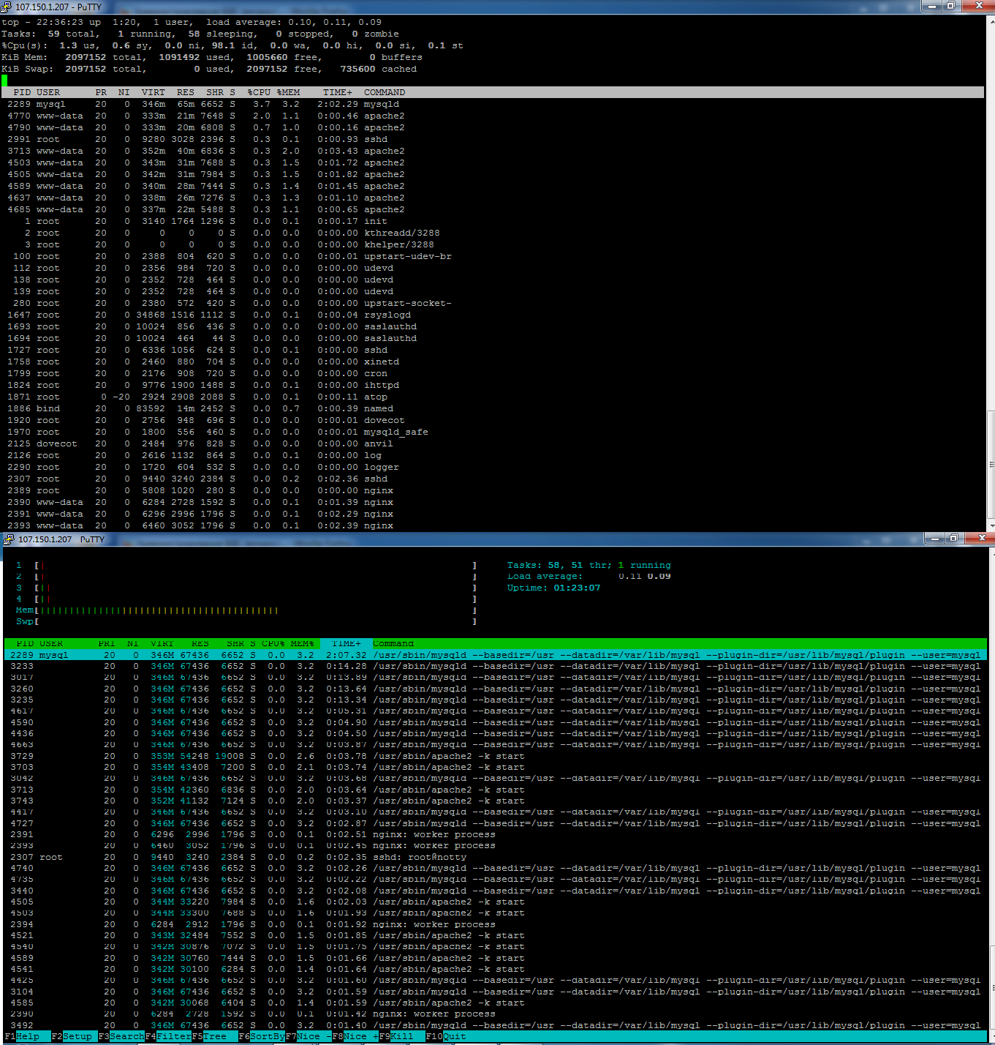Click the PuTTY icon in the top window title bar
Viewport: 995px width, 1045px height.
[x=7, y=7]
